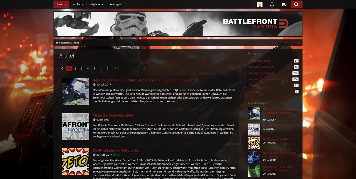
Task: Open the Teamspeak menu item
Action: pos(116,4)
